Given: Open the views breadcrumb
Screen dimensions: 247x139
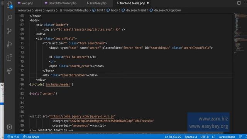Looking at the screenshot, I should [x=38, y=10].
